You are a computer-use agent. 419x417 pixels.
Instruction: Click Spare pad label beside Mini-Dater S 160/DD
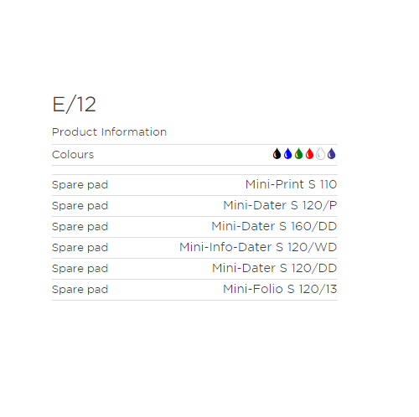80,227
